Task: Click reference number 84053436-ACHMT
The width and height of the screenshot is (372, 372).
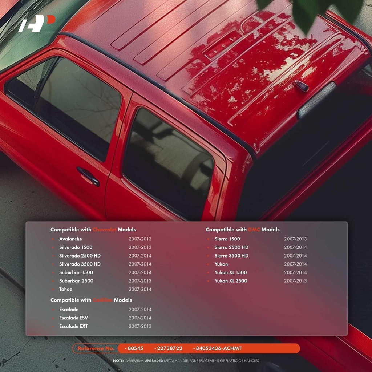Action: pos(218,348)
